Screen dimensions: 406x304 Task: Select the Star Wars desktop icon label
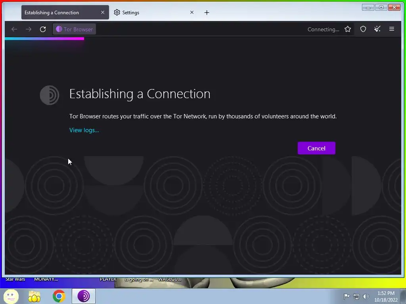click(x=15, y=279)
